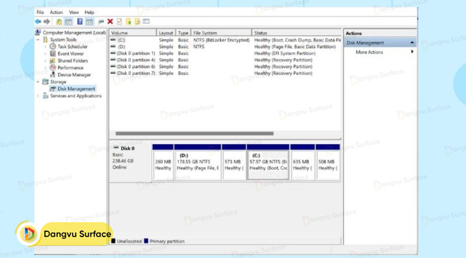
Task: Click the blue Help question mark icon
Action: click(x=80, y=21)
